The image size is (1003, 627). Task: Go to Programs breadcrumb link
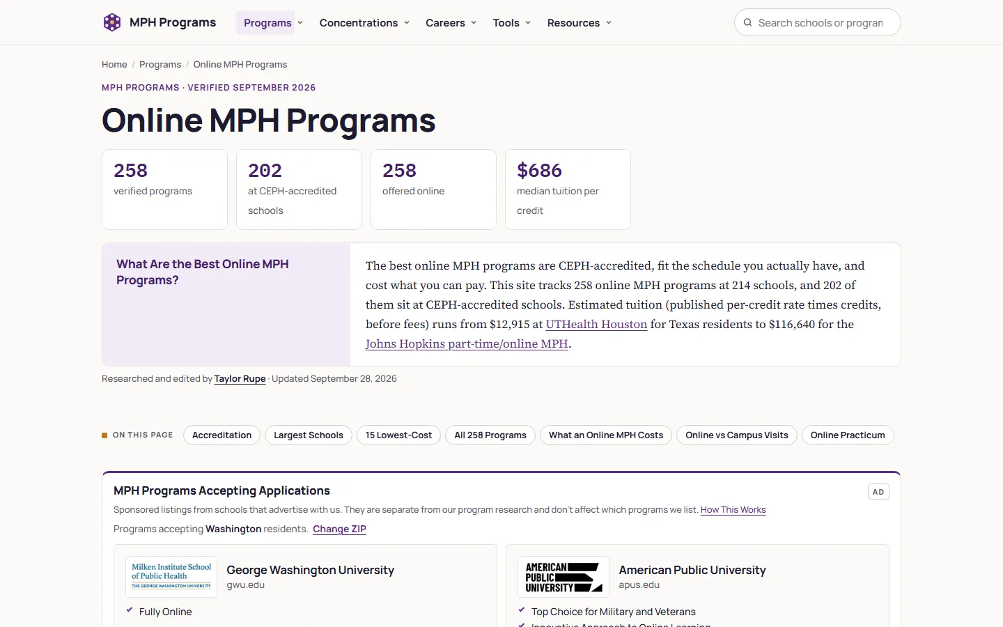coord(160,64)
